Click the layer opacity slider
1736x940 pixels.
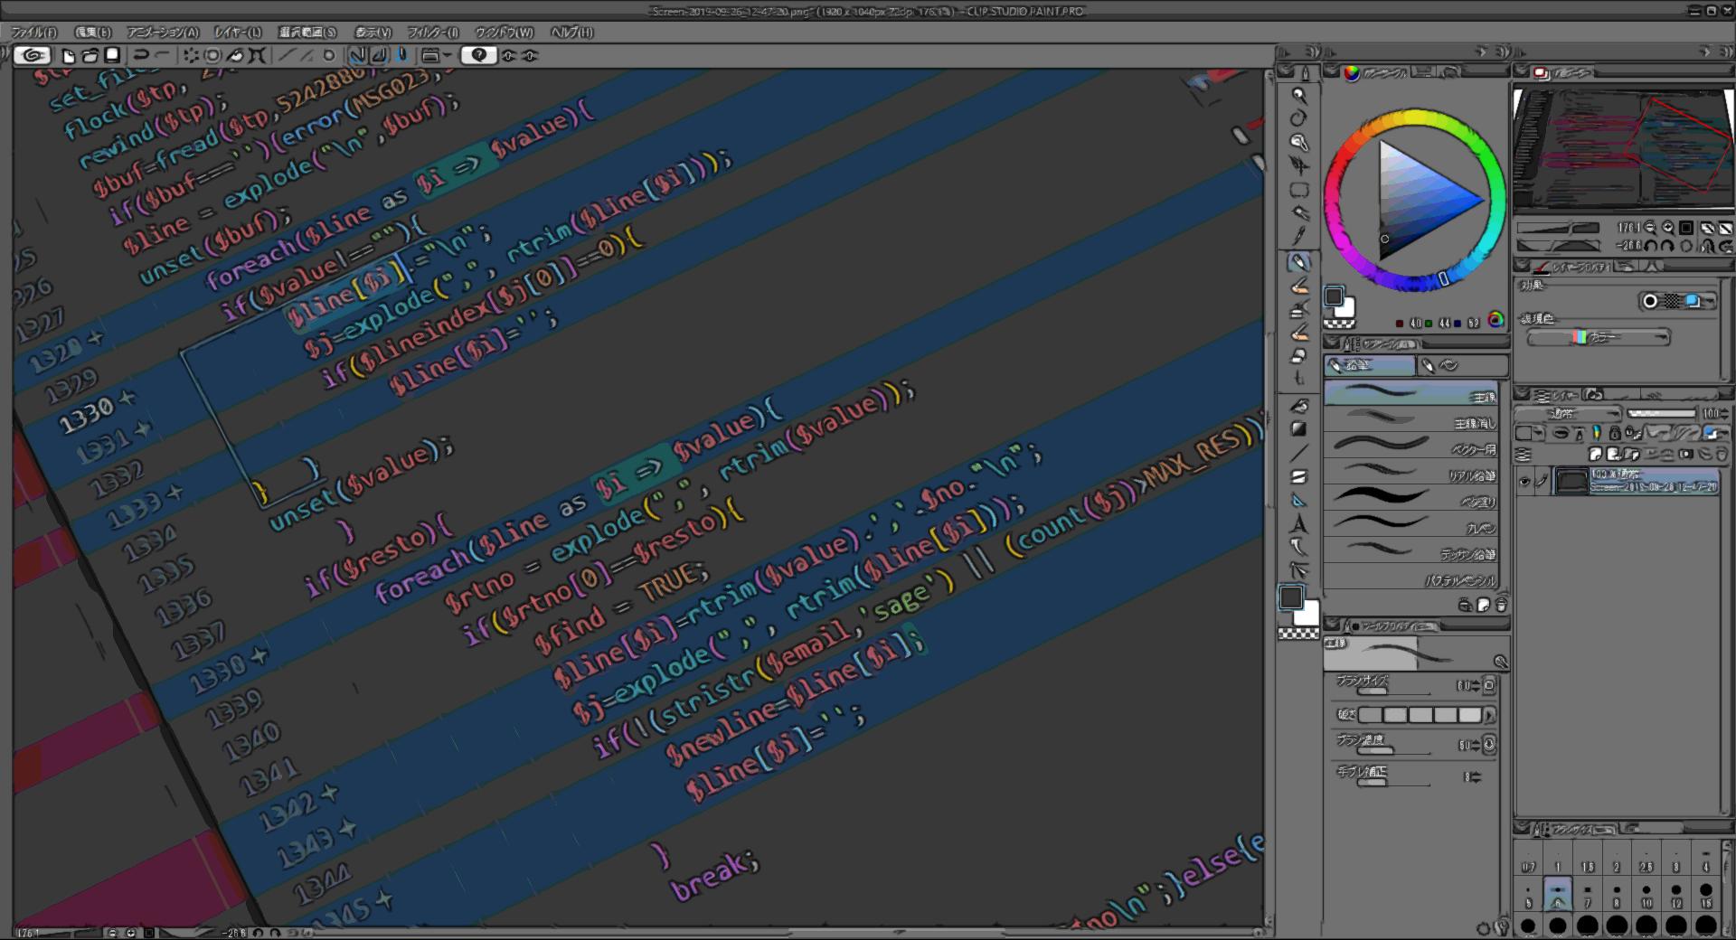tap(1661, 413)
